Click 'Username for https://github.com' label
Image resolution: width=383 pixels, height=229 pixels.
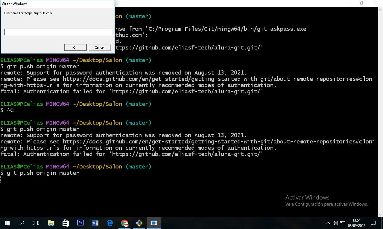[x=29, y=13]
